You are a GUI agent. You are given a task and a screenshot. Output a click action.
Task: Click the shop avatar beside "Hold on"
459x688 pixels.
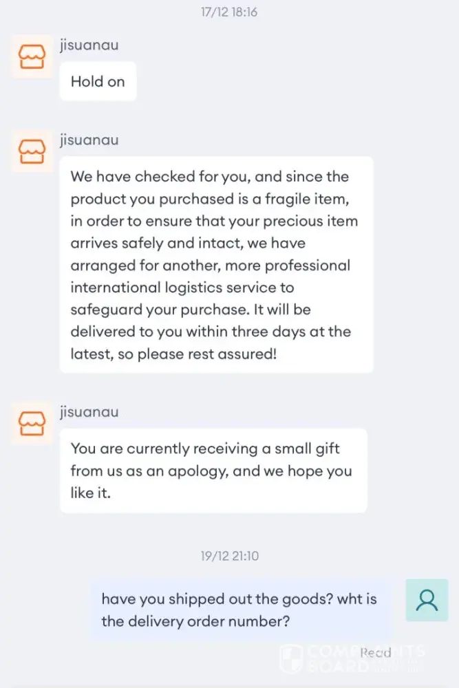coord(32,56)
